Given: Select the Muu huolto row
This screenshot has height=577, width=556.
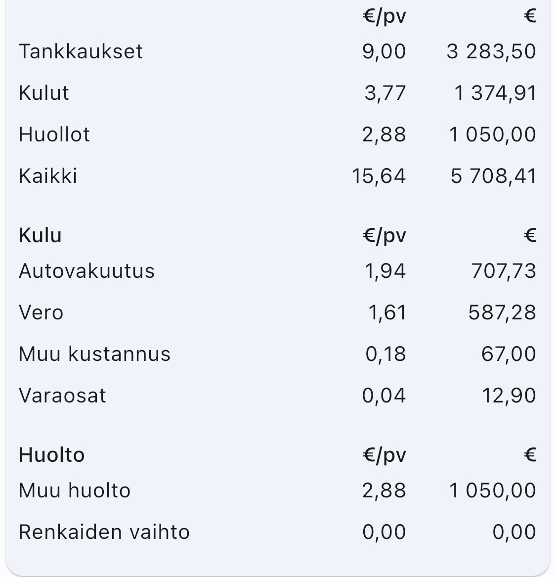Looking at the screenshot, I should point(278,490).
